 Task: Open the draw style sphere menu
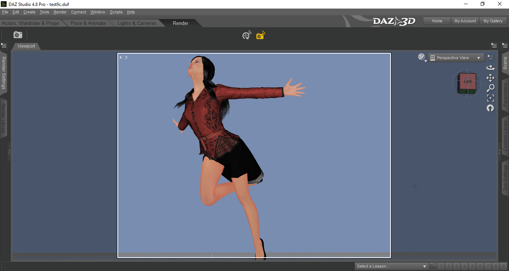(x=422, y=57)
